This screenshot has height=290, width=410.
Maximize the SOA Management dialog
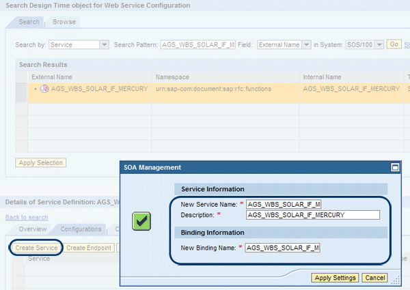[394, 166]
